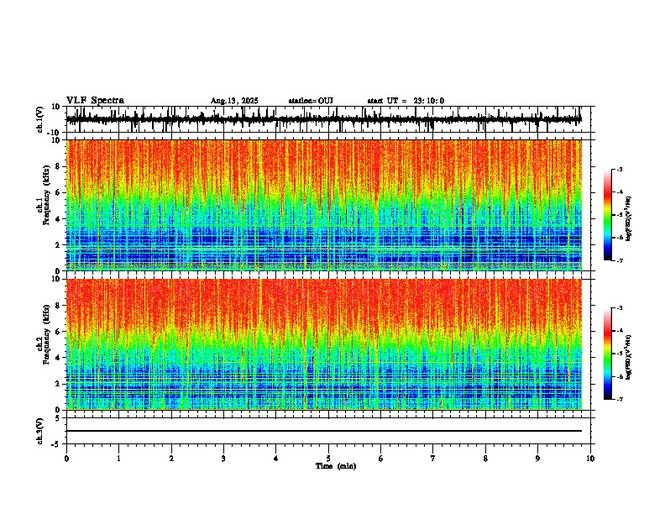Click the ch.1 color bar "-3" label

coord(619,170)
